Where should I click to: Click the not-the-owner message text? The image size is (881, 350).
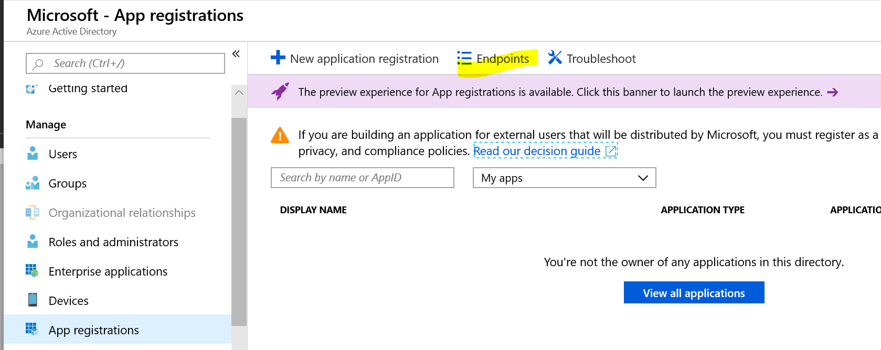[x=694, y=262]
